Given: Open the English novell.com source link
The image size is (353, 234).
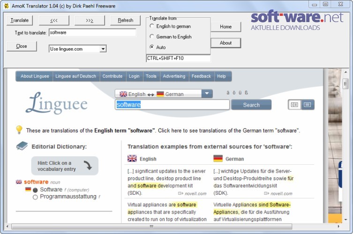Looking at the screenshot, I should pyautogui.click(x=195, y=194).
